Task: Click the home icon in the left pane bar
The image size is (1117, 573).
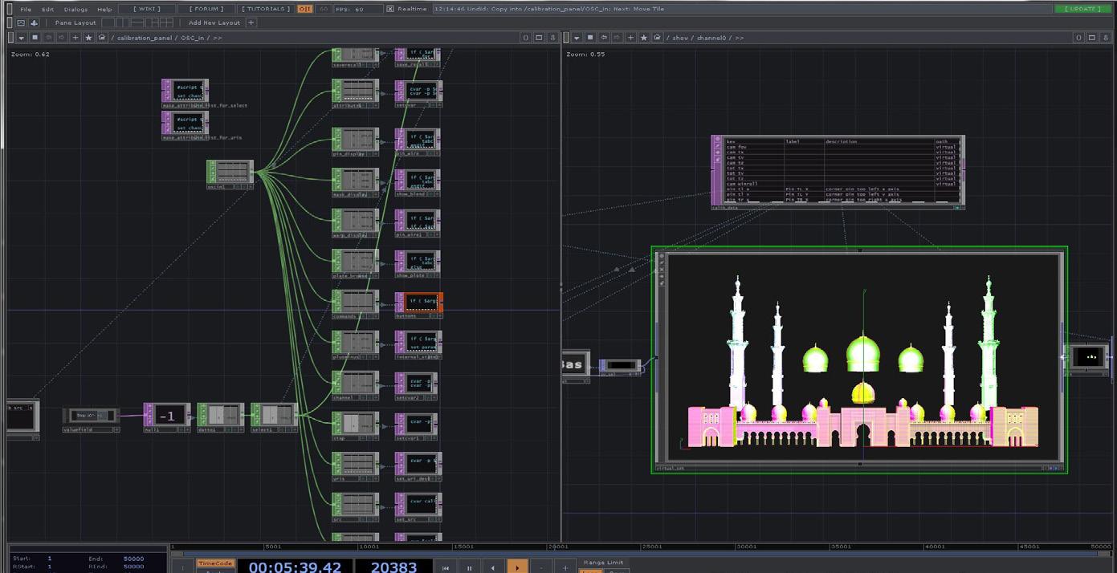Action: click(102, 38)
